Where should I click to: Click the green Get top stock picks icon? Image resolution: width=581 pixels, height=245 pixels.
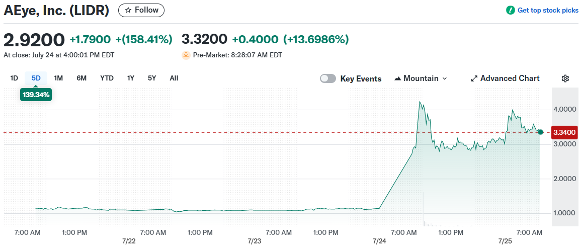click(x=511, y=11)
